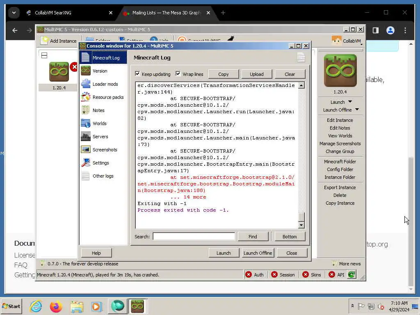Open the Version page in sidebar
The image size is (420, 315).
tap(103, 71)
